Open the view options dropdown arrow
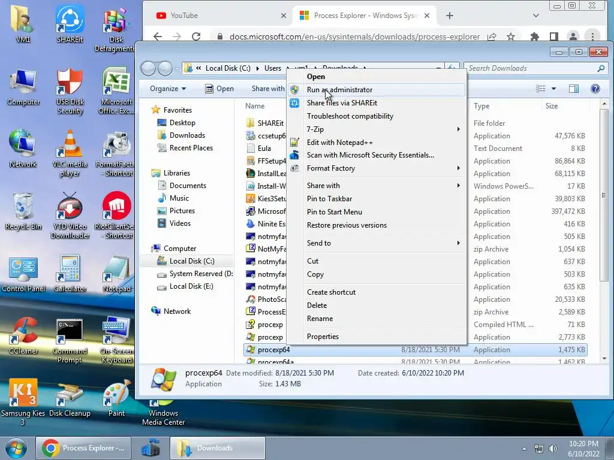 click(x=553, y=89)
